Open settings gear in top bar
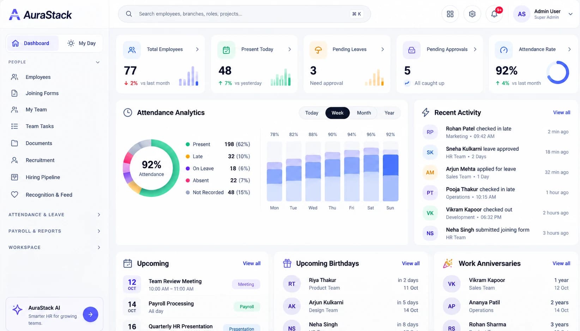 (x=472, y=14)
